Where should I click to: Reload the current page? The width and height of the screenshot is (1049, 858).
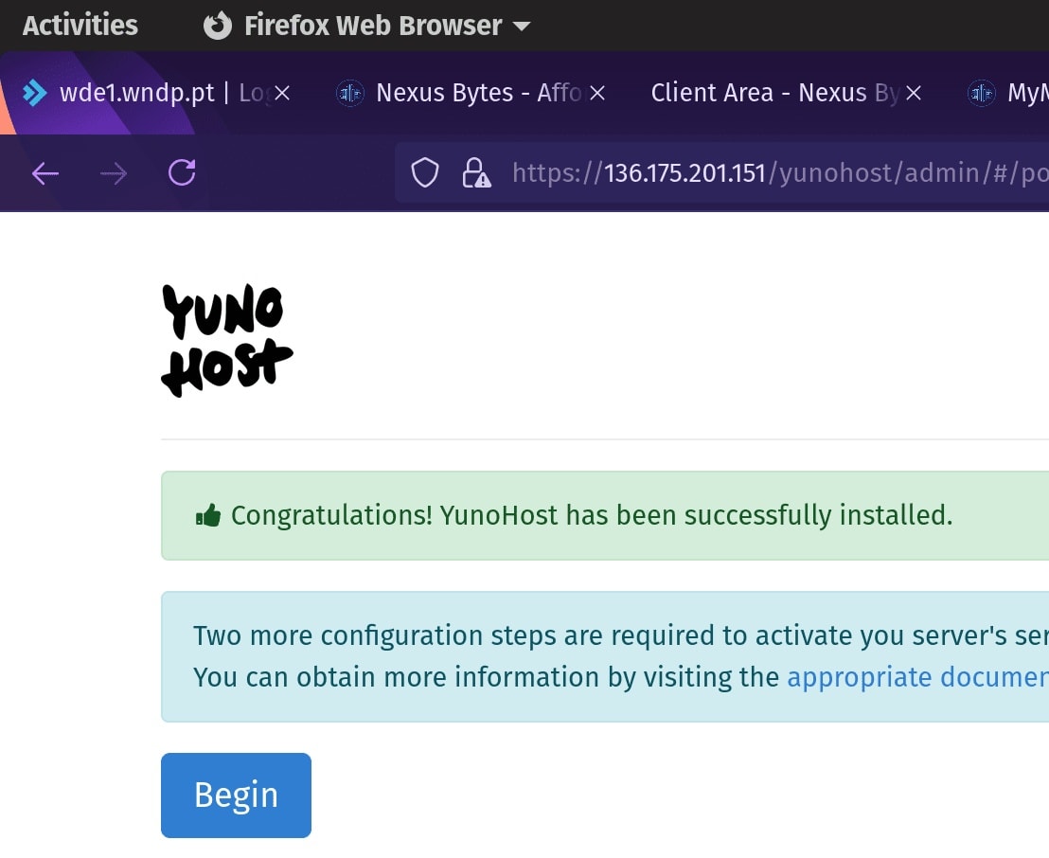click(181, 172)
